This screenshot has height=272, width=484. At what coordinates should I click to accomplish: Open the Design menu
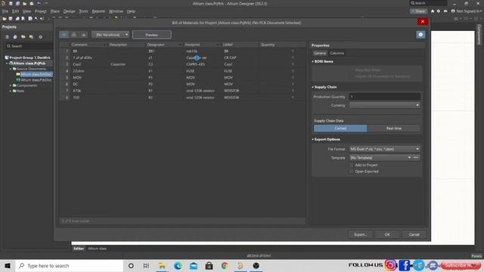[69, 11]
